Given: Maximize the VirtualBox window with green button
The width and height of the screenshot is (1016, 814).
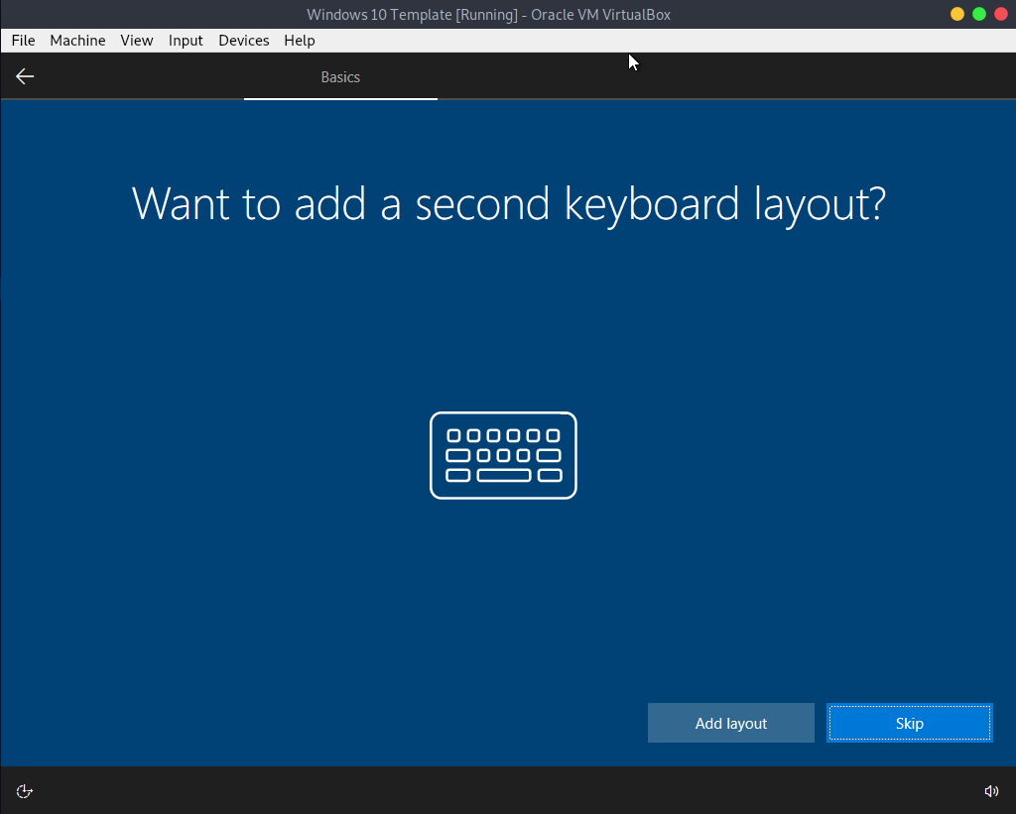Looking at the screenshot, I should [979, 14].
